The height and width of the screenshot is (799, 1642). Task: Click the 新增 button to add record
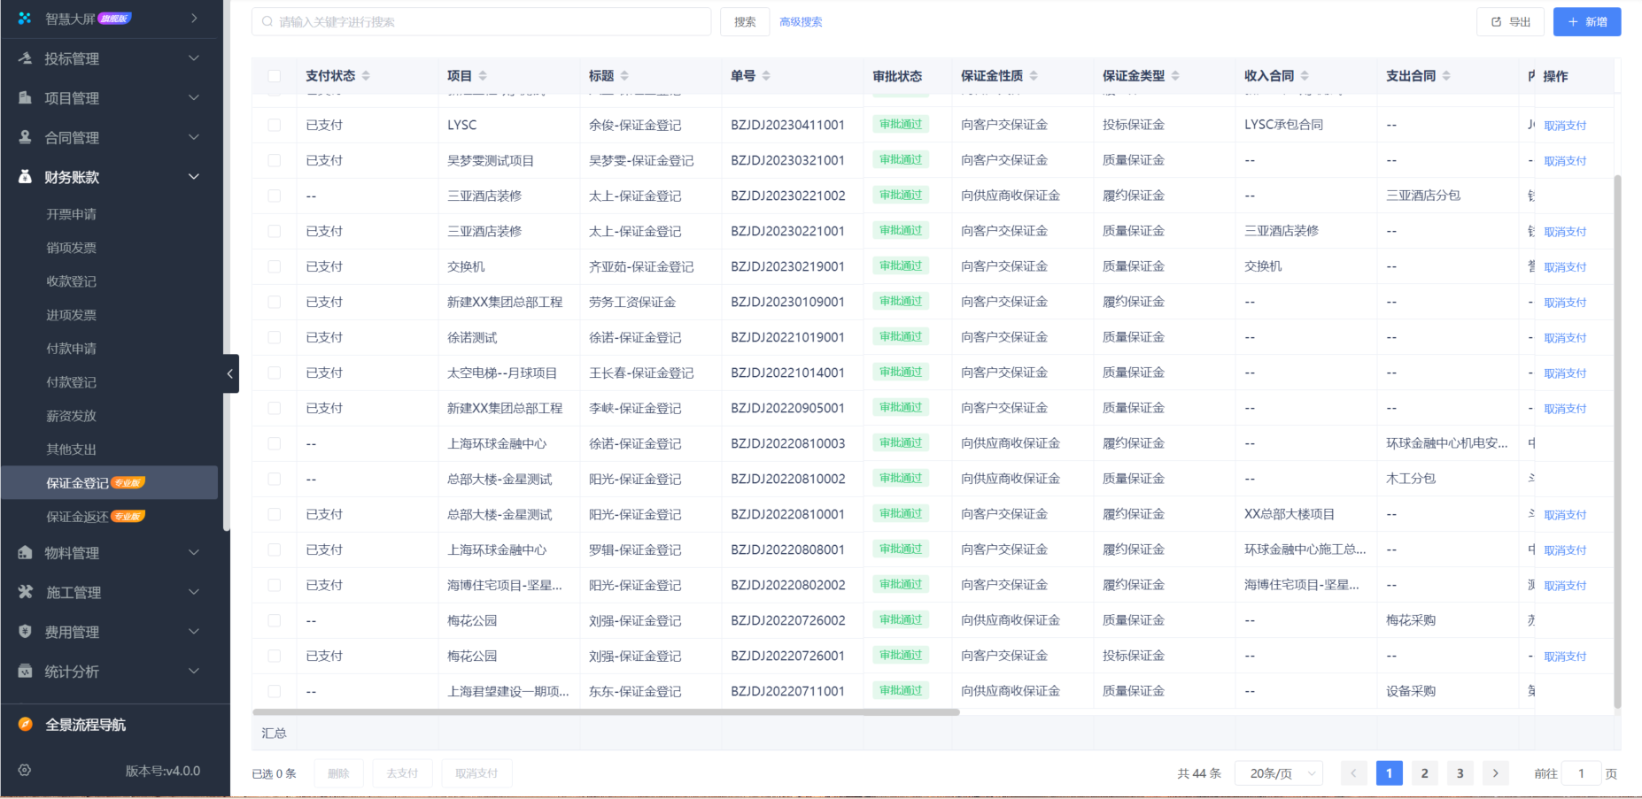tap(1586, 21)
